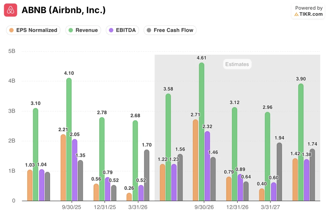Click the 3B y-axis label
The height and width of the screenshot is (216, 329).
tap(12, 111)
